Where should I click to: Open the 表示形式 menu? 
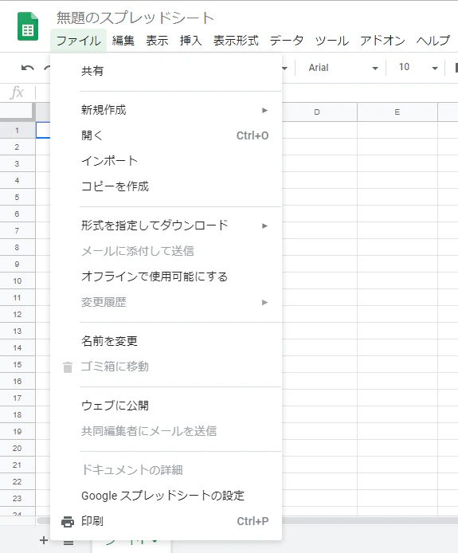pyautogui.click(x=236, y=41)
